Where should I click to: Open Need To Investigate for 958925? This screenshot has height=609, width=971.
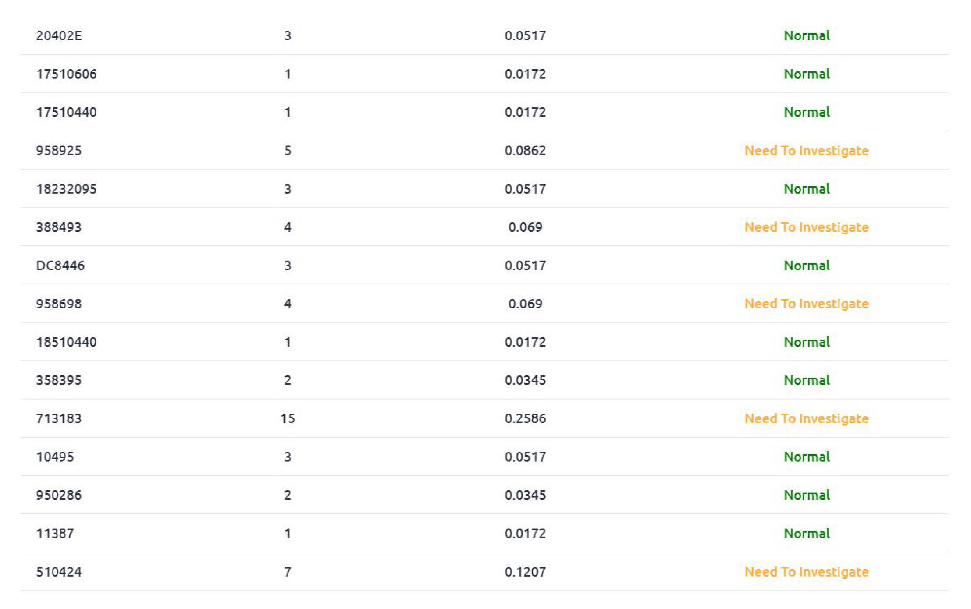tap(806, 151)
